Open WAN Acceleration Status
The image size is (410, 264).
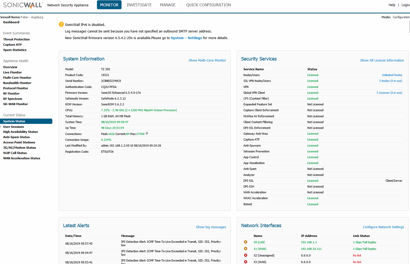[22, 159]
